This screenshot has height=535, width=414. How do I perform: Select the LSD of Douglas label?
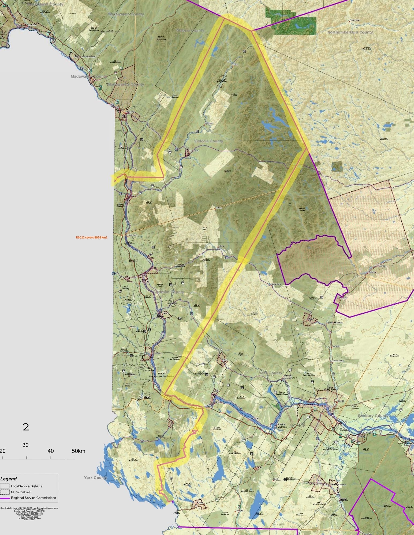[254, 313]
